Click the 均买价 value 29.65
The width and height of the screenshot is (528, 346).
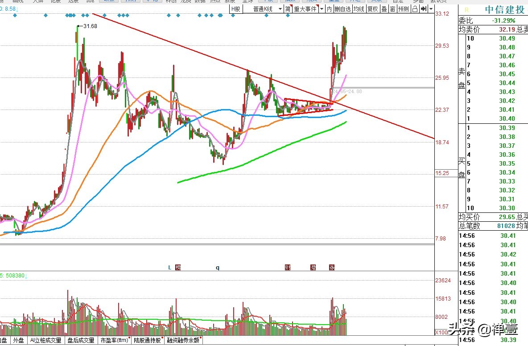(x=507, y=217)
